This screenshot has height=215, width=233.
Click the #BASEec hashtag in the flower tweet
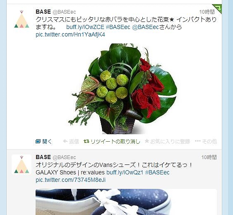pyautogui.click(x=118, y=27)
